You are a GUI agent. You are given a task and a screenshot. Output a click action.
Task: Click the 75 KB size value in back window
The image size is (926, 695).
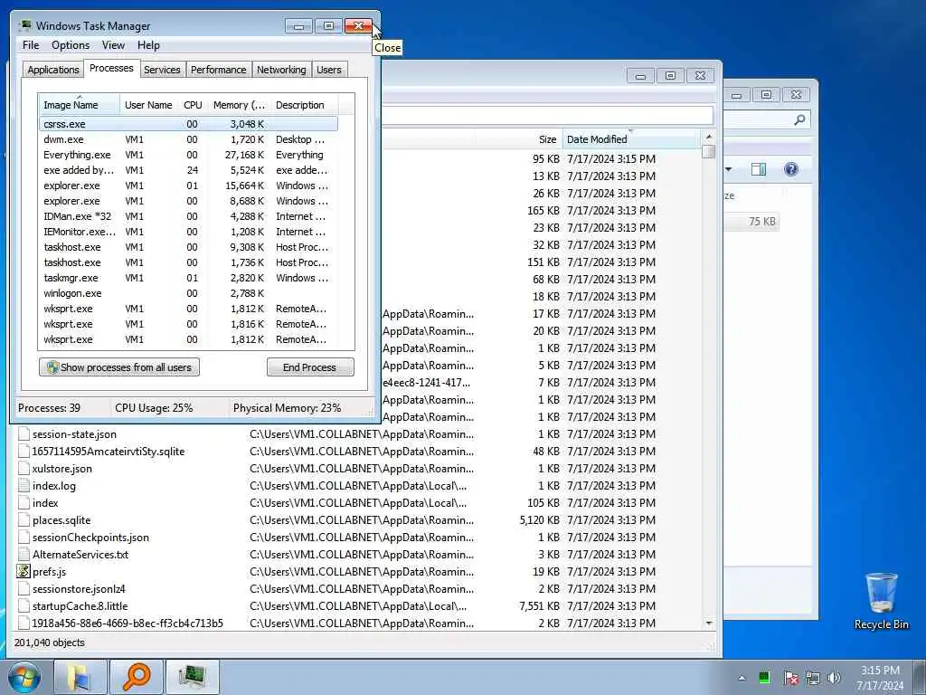click(x=761, y=222)
